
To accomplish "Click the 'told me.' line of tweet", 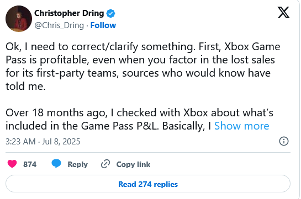I will click(25, 86).
